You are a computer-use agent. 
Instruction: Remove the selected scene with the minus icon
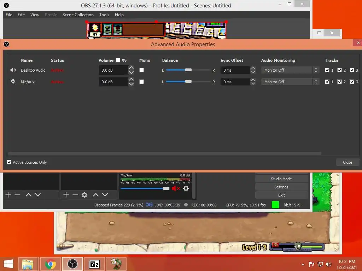(17, 195)
